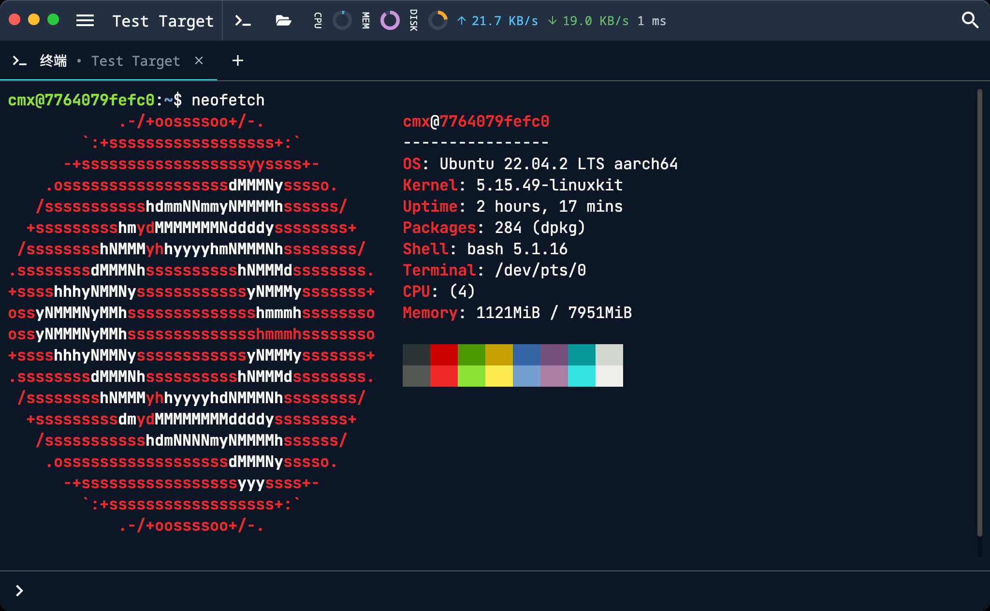
Task: Click the 1 ms latency readout
Action: tap(652, 21)
